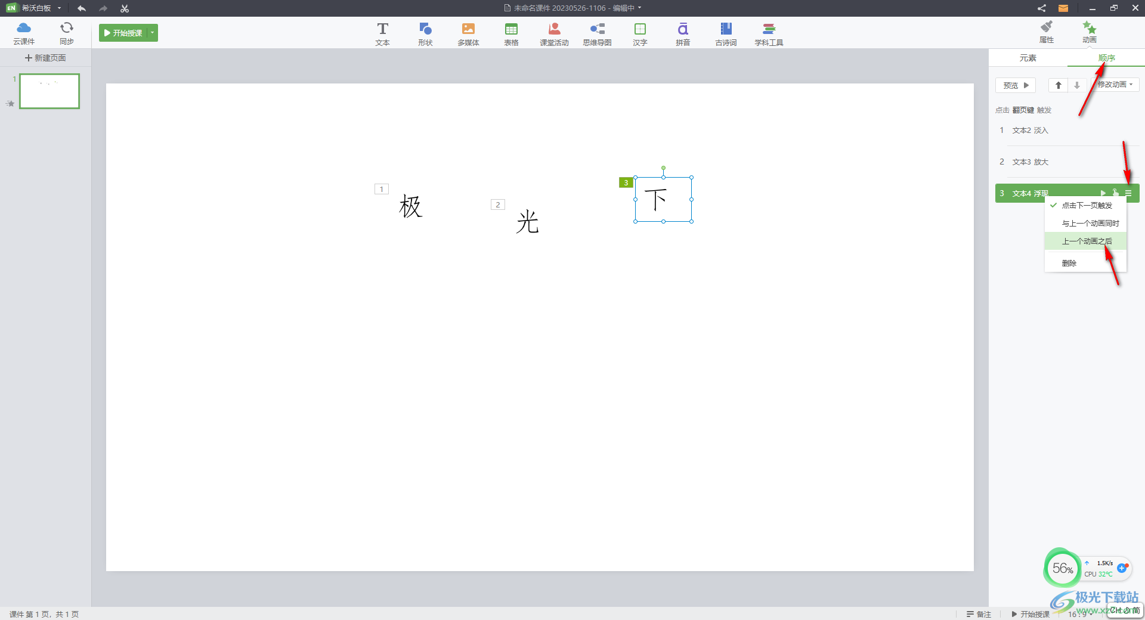1145x620 pixels.
Task: Click the blue plus icon on CPU widget
Action: click(x=1122, y=568)
